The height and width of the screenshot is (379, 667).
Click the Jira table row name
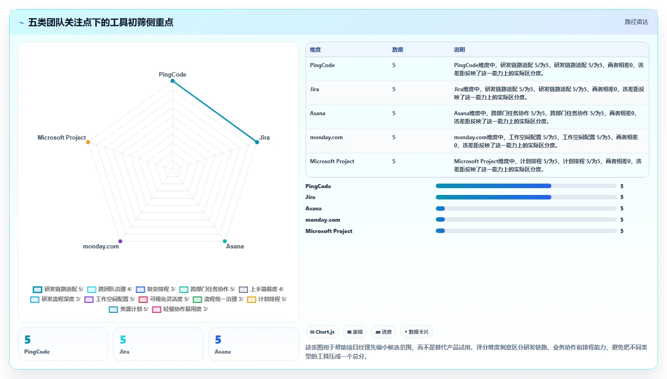(314, 89)
